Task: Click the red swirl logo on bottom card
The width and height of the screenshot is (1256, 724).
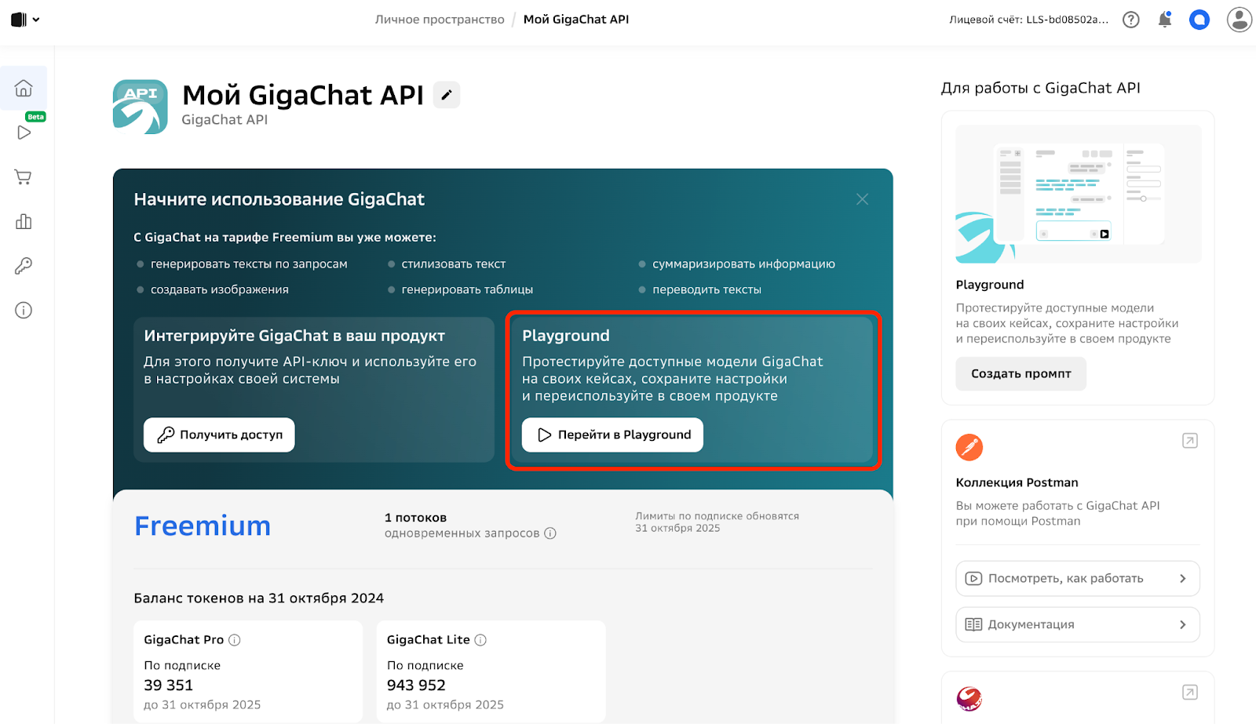Action: tap(969, 698)
